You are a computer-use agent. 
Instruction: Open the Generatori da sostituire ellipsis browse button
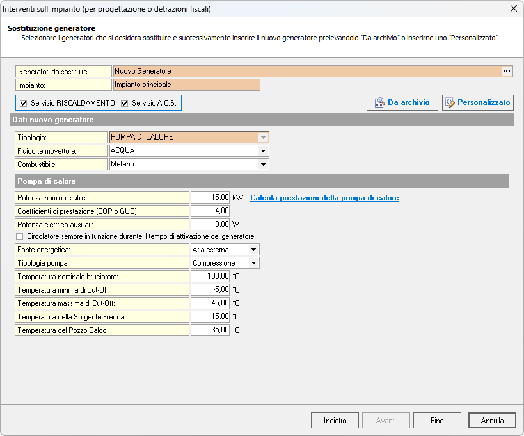pyautogui.click(x=507, y=71)
